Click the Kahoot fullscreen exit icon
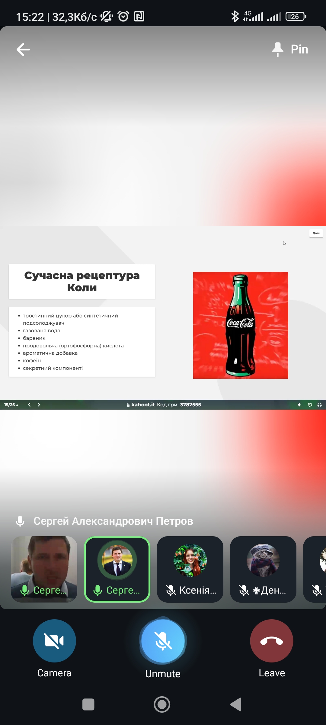326x725 pixels. point(320,405)
